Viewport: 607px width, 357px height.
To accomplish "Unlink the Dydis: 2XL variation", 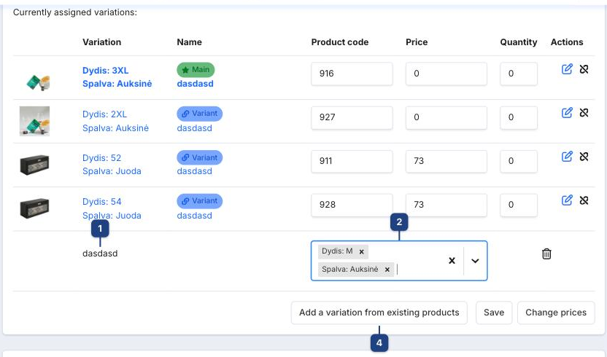I will tap(584, 113).
